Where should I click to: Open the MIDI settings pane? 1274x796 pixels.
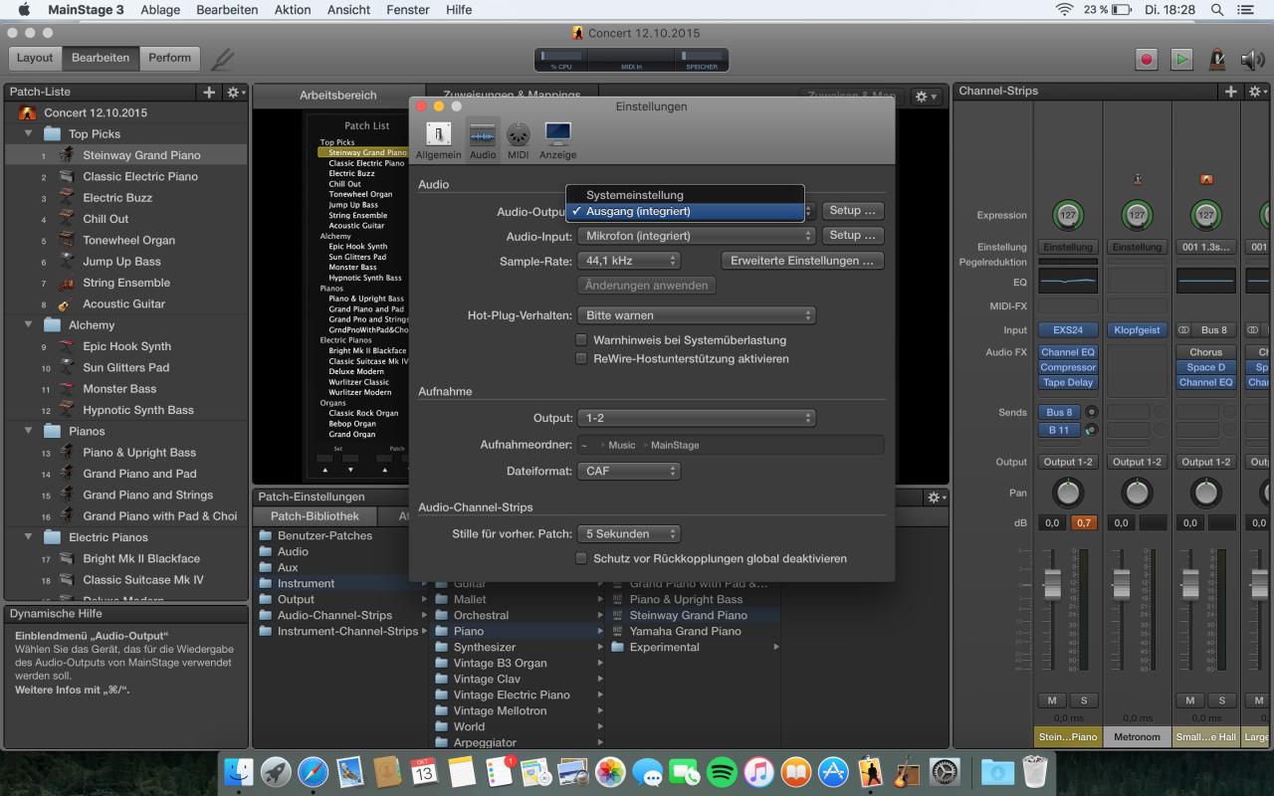(x=518, y=139)
